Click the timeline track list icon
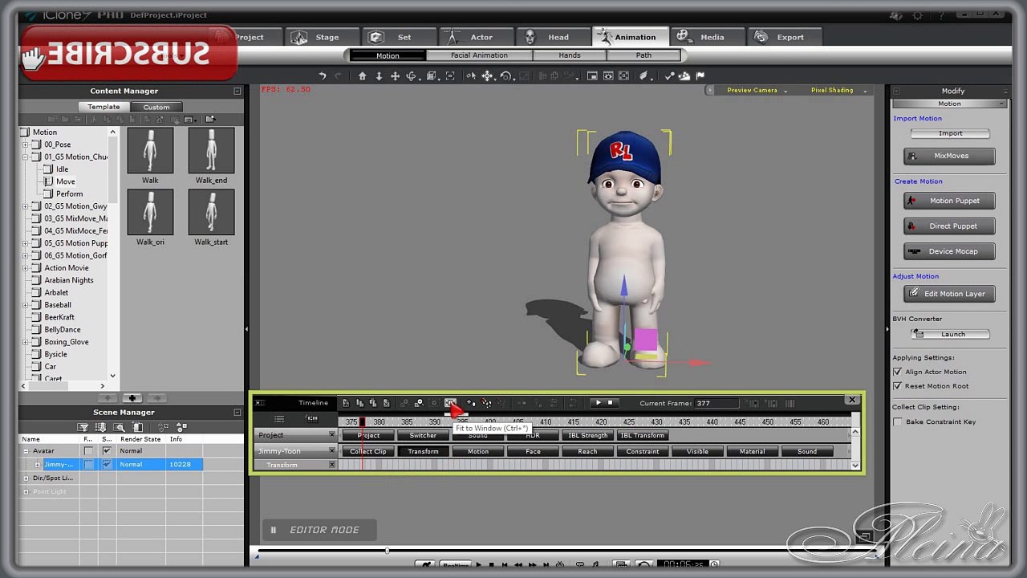 279,419
